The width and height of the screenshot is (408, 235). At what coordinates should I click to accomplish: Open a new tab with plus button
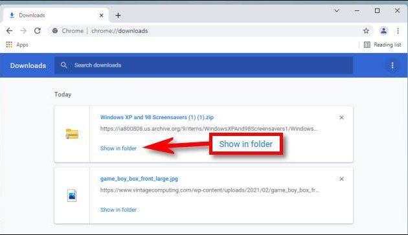click(x=118, y=16)
